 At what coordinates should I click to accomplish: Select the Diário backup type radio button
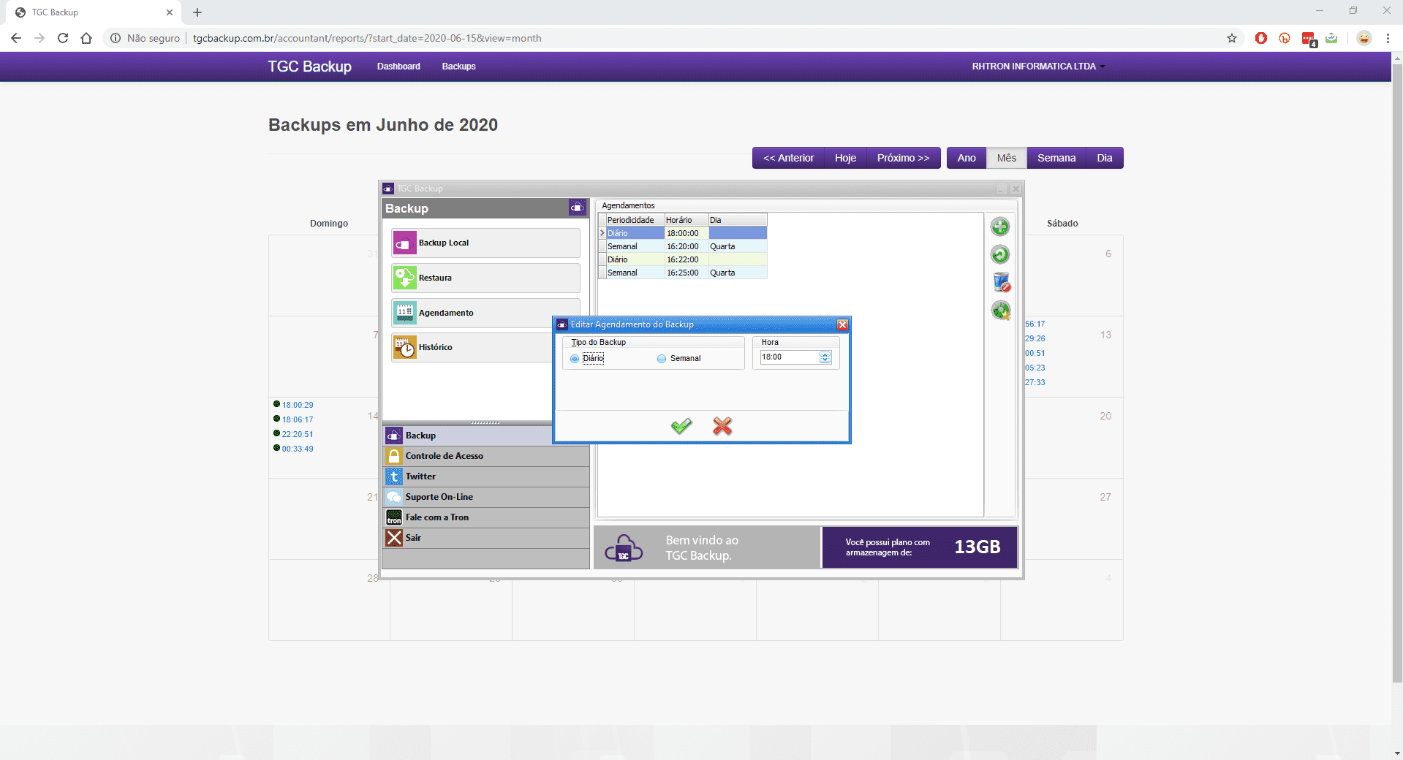(575, 359)
